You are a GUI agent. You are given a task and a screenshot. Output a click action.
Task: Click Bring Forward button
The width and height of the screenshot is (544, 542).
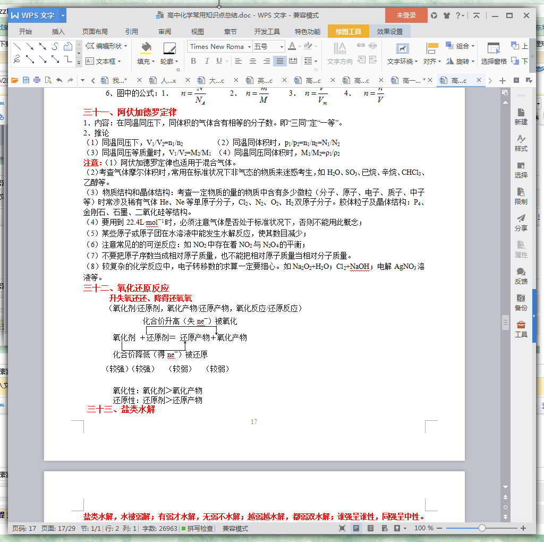click(x=520, y=46)
